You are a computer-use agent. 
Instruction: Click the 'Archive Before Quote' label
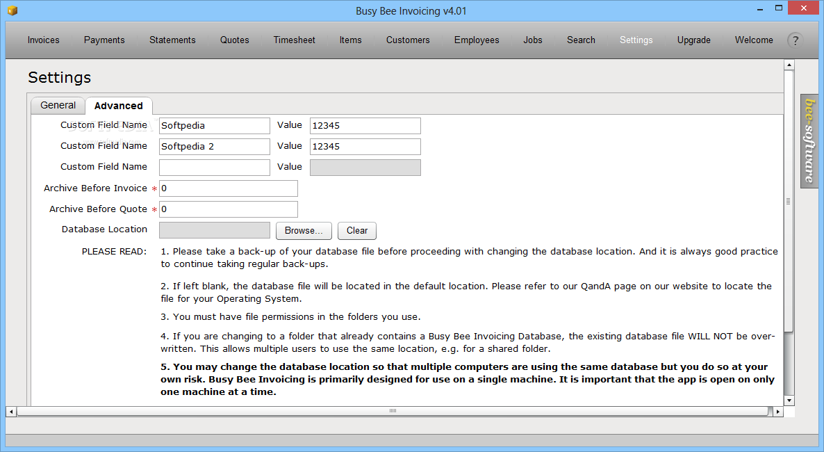point(98,209)
